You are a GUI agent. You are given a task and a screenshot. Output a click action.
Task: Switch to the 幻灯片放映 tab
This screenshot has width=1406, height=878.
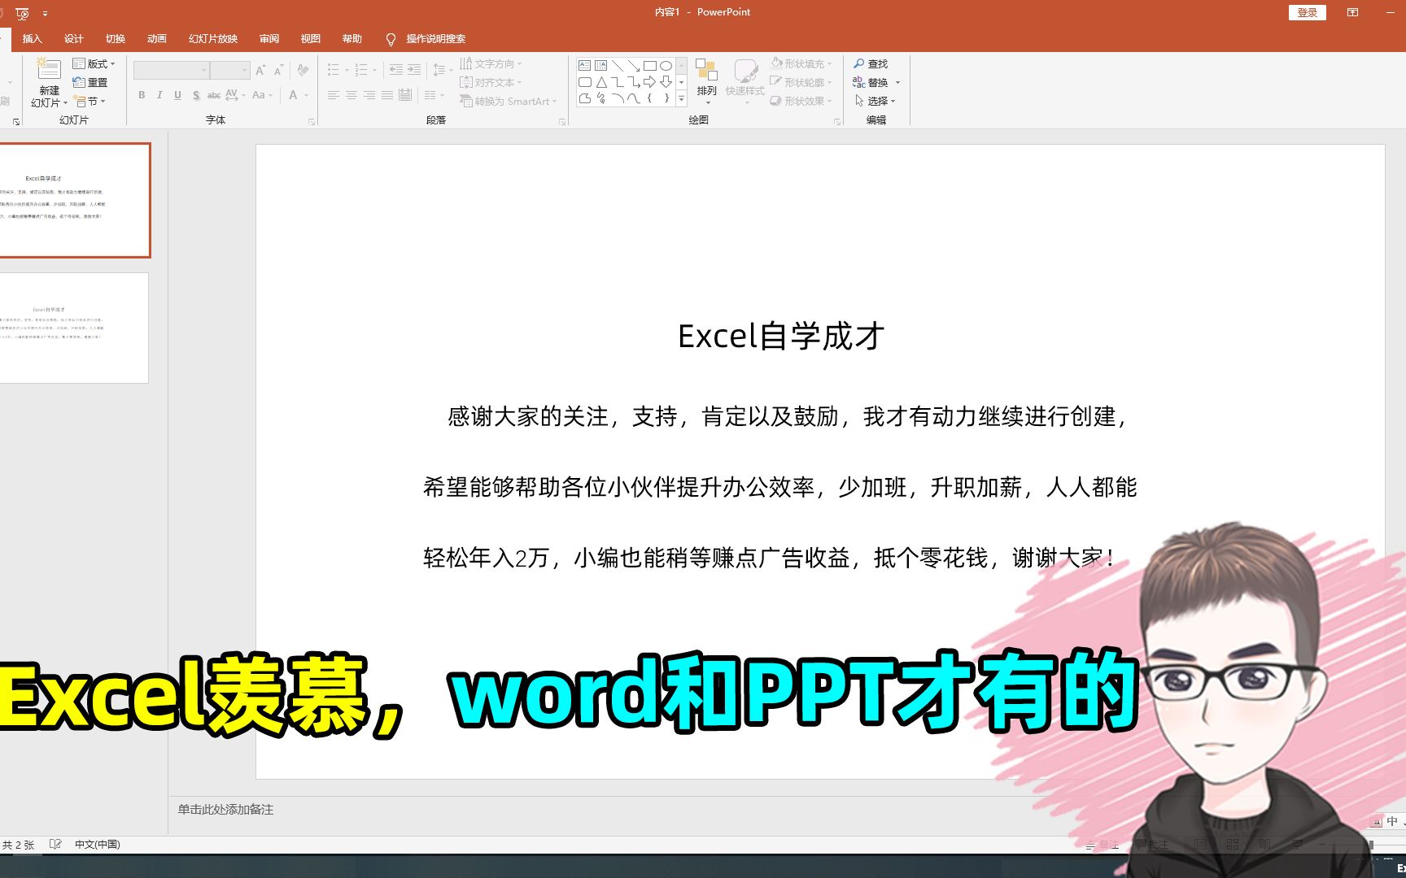click(x=212, y=38)
